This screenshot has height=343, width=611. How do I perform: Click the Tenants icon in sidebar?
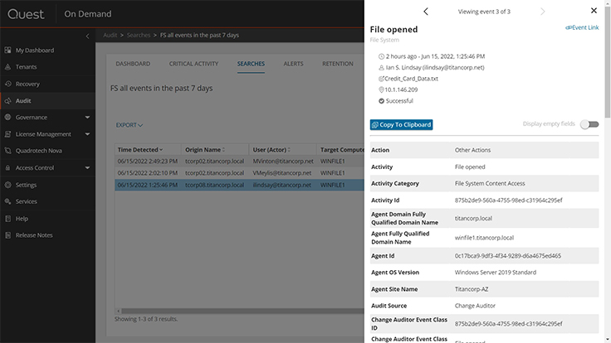tap(7, 67)
